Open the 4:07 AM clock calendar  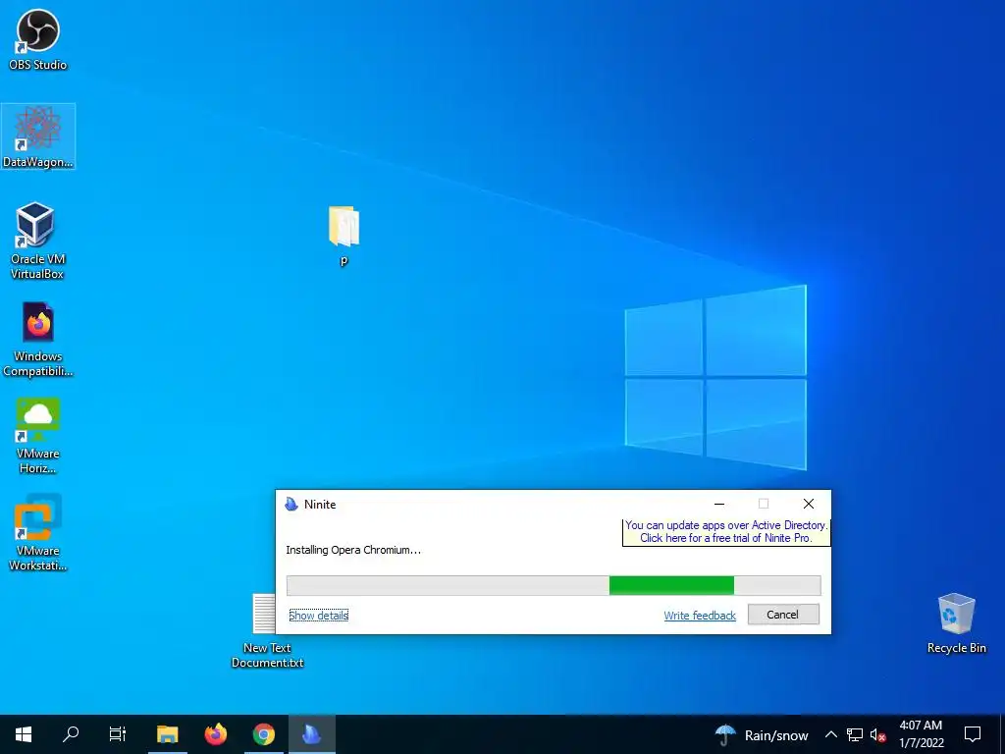point(921,734)
